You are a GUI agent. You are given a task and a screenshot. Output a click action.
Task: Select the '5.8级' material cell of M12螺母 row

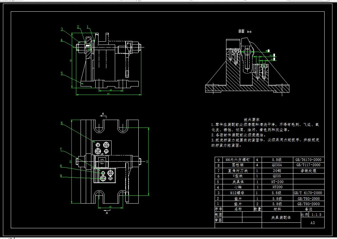coord(277,193)
